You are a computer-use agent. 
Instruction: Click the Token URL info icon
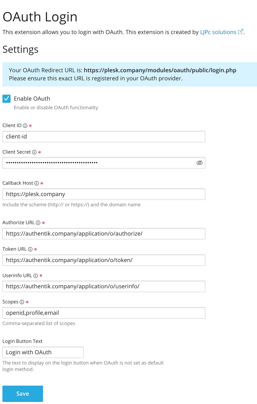coord(30,249)
